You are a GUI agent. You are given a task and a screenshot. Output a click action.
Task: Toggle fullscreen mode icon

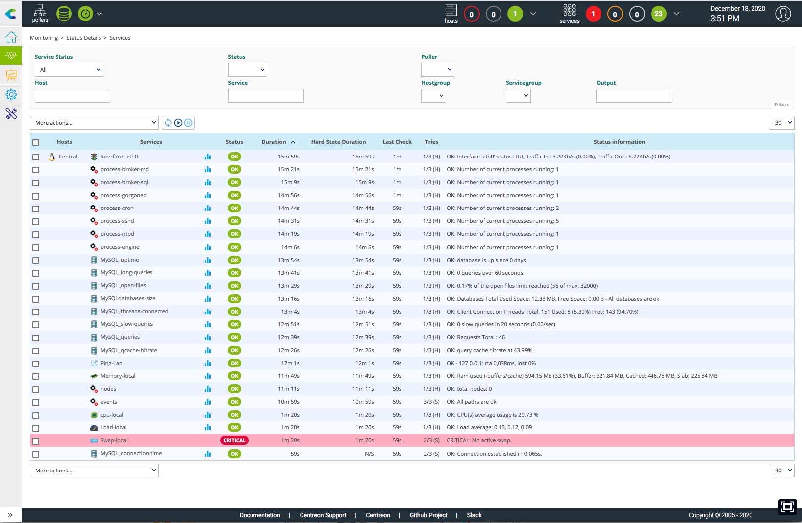[787, 506]
